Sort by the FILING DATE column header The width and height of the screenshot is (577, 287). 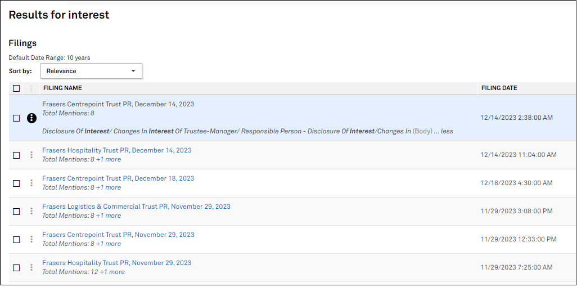click(499, 88)
